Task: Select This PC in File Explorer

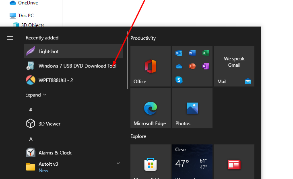Action: coord(26,16)
